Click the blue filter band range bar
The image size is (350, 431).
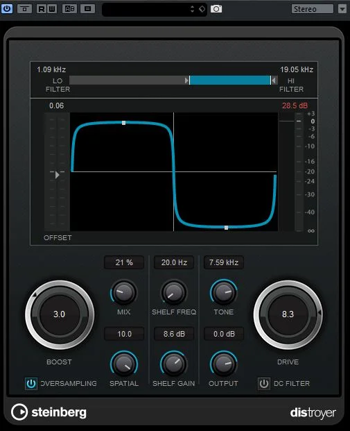(x=230, y=81)
